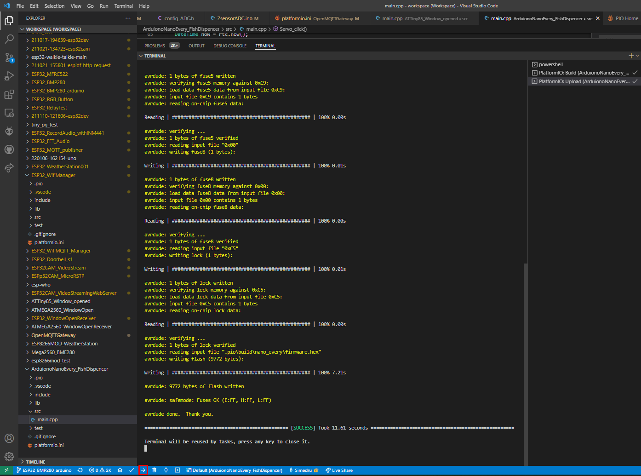The width and height of the screenshot is (641, 476).
Task: Open the Terminal menu
Action: pyautogui.click(x=124, y=6)
